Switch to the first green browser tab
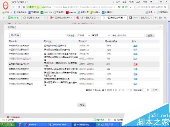The width and height of the screenshot is (170, 127). pos(14,18)
